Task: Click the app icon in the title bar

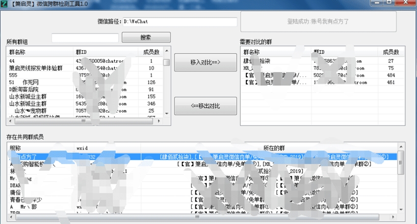Action: [x=4, y=4]
